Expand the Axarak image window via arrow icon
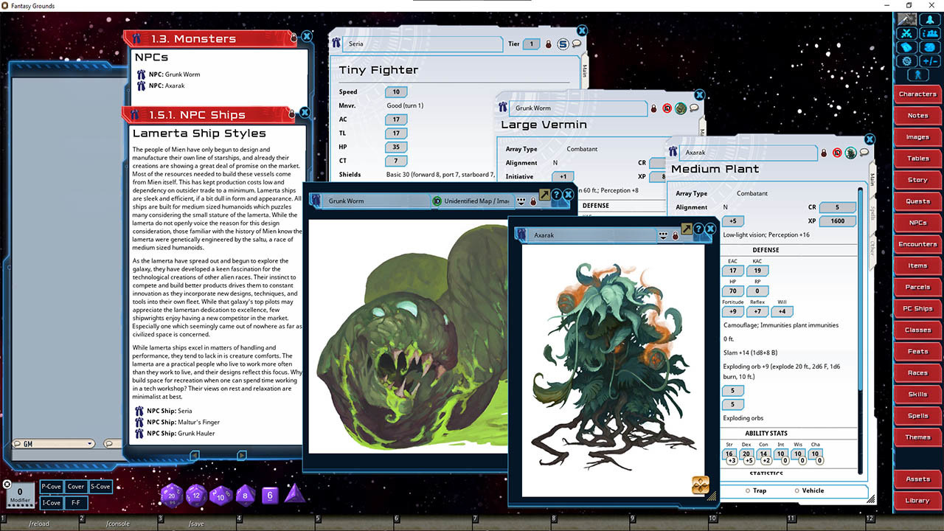The image size is (944, 531). click(x=686, y=229)
